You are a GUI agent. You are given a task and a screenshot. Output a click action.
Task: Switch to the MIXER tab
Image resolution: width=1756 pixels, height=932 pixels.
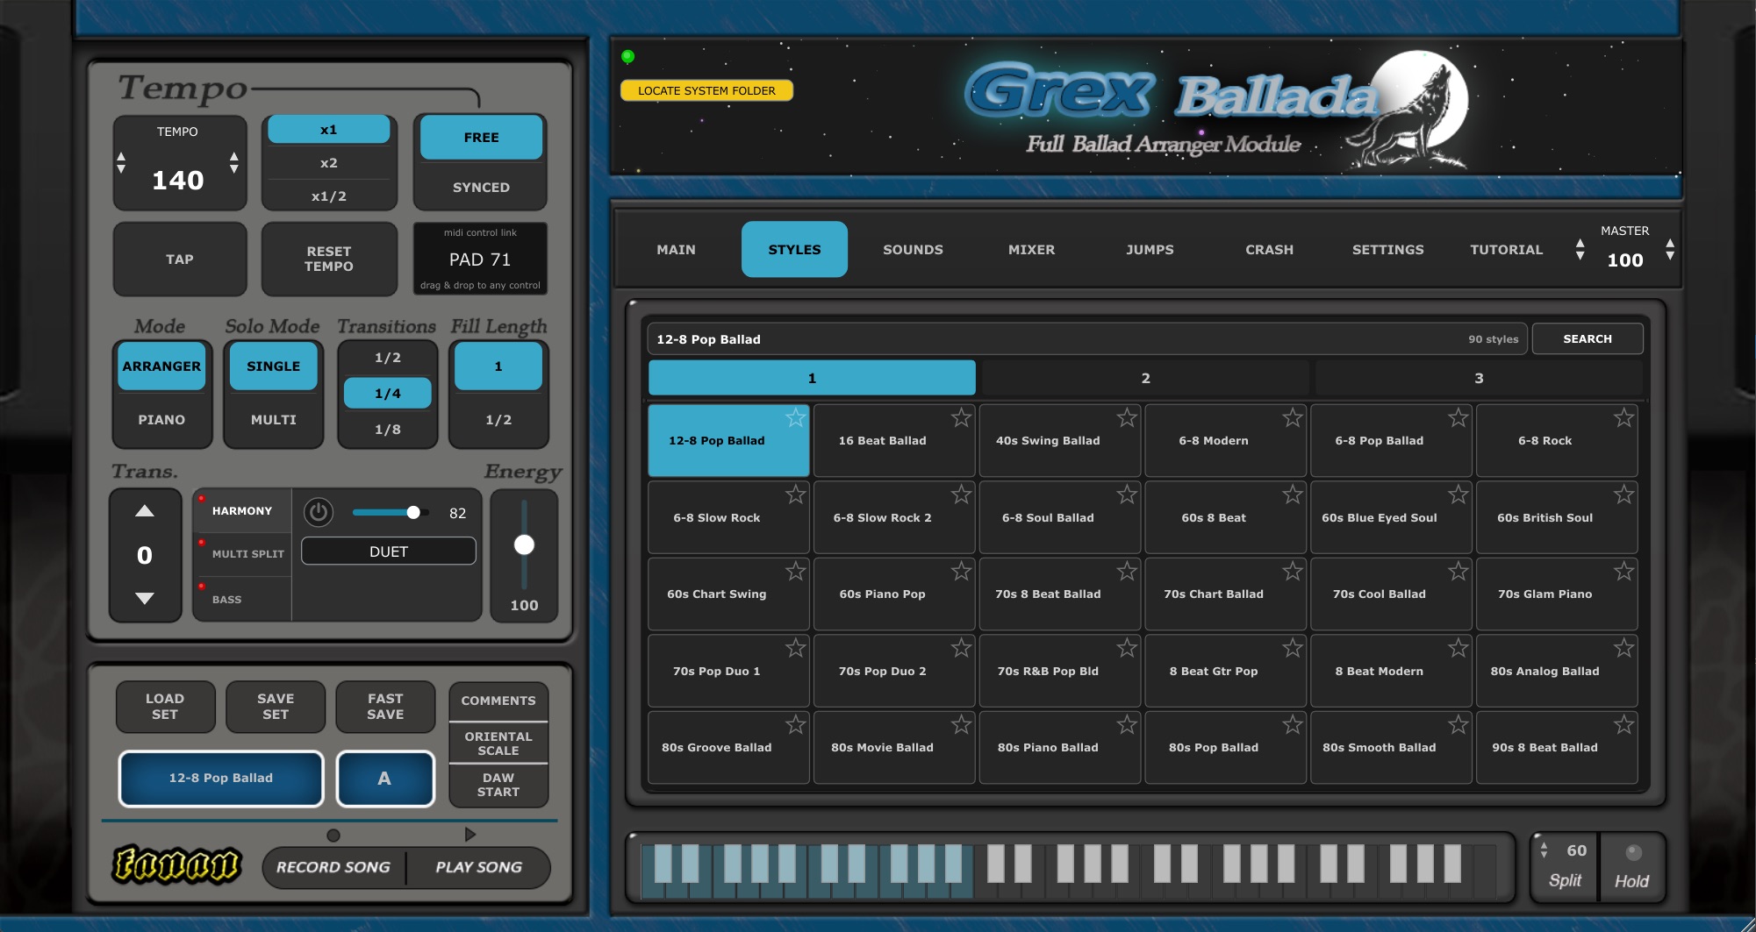coord(1031,249)
